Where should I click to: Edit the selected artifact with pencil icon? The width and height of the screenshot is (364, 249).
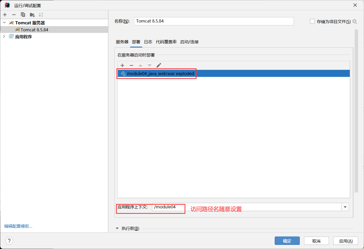159,65
